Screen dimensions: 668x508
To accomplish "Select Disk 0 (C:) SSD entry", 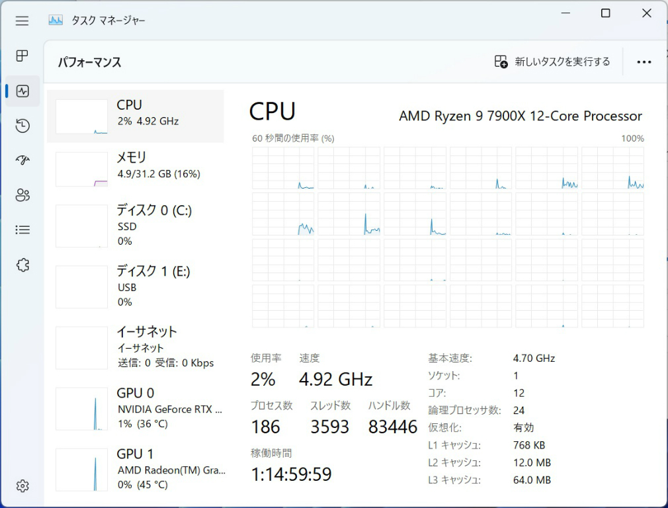I will pos(136,225).
